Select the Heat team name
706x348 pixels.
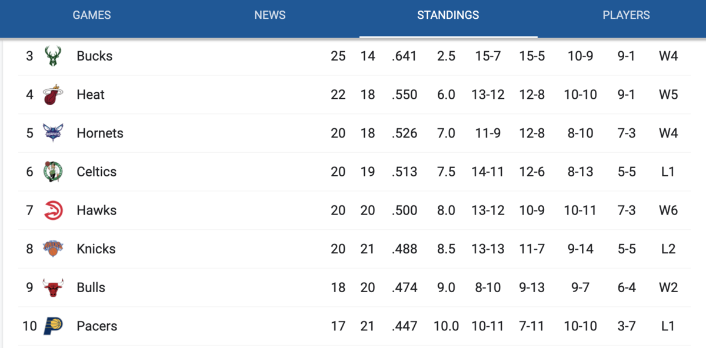point(91,95)
